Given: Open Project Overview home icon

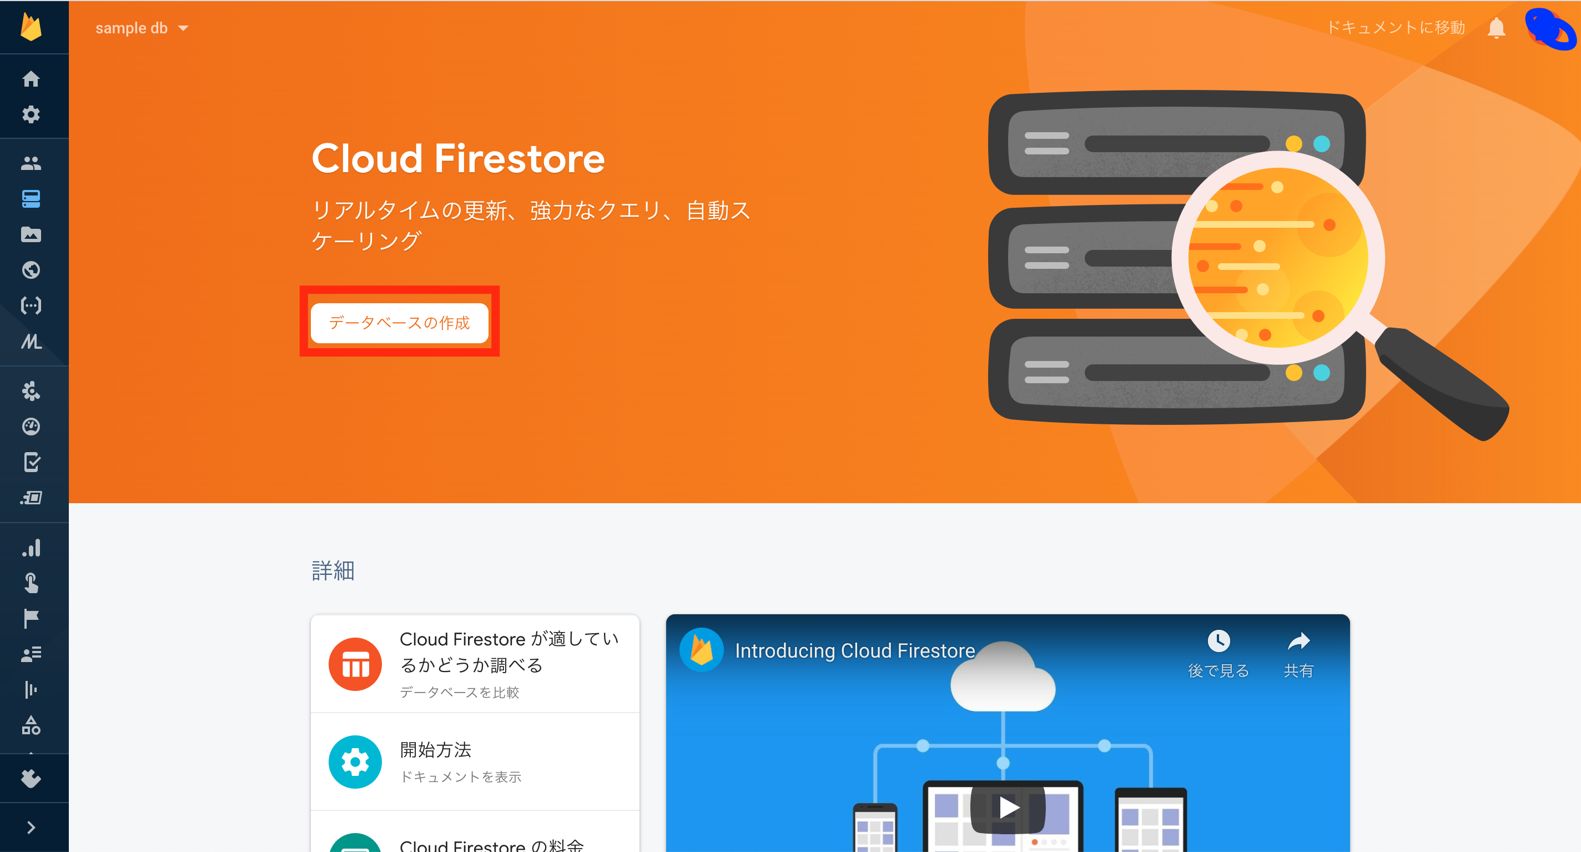Looking at the screenshot, I should [x=31, y=79].
